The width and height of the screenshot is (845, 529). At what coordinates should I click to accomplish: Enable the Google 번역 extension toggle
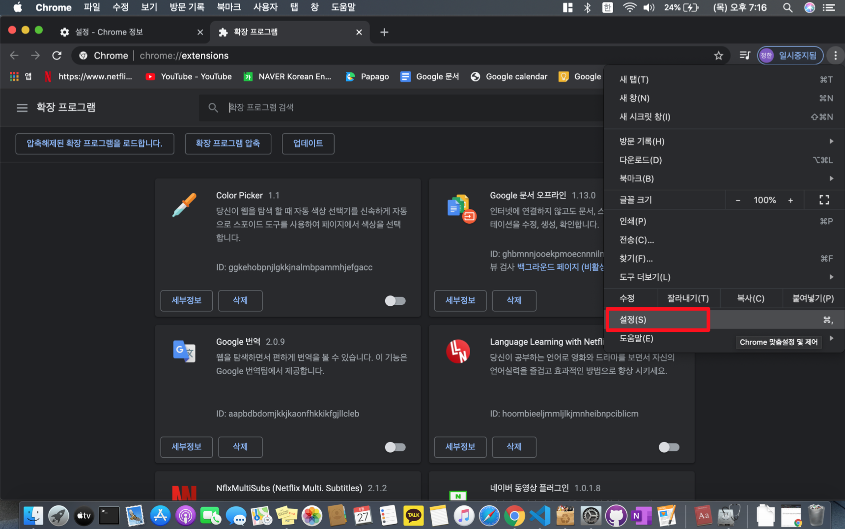(x=395, y=447)
